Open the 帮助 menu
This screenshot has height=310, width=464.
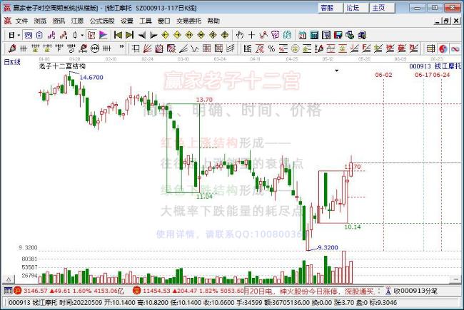[213, 21]
